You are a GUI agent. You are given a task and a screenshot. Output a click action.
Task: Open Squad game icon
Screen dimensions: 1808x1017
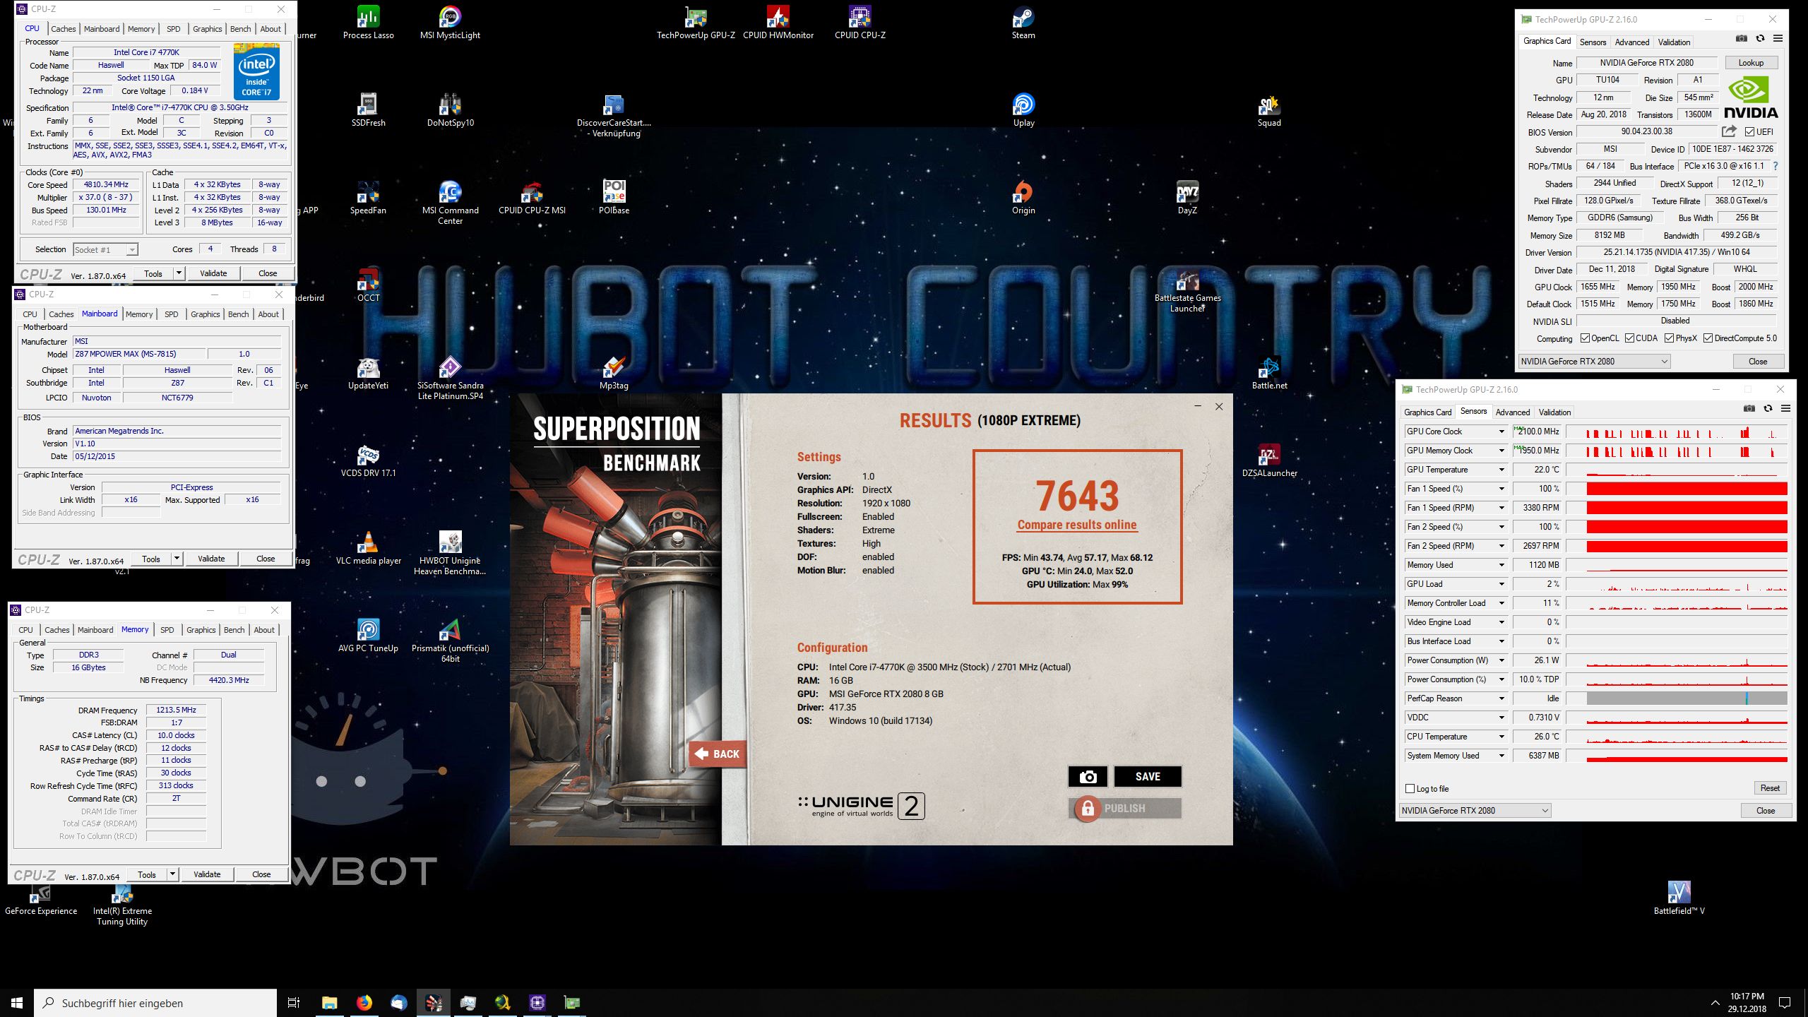(x=1269, y=109)
